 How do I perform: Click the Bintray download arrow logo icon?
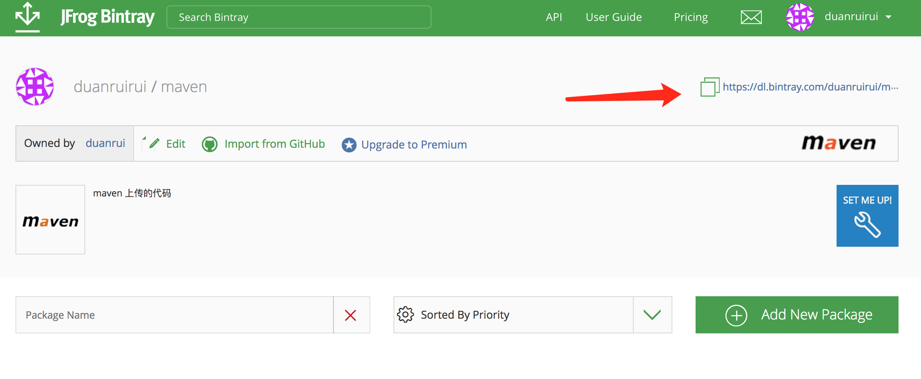(27, 17)
